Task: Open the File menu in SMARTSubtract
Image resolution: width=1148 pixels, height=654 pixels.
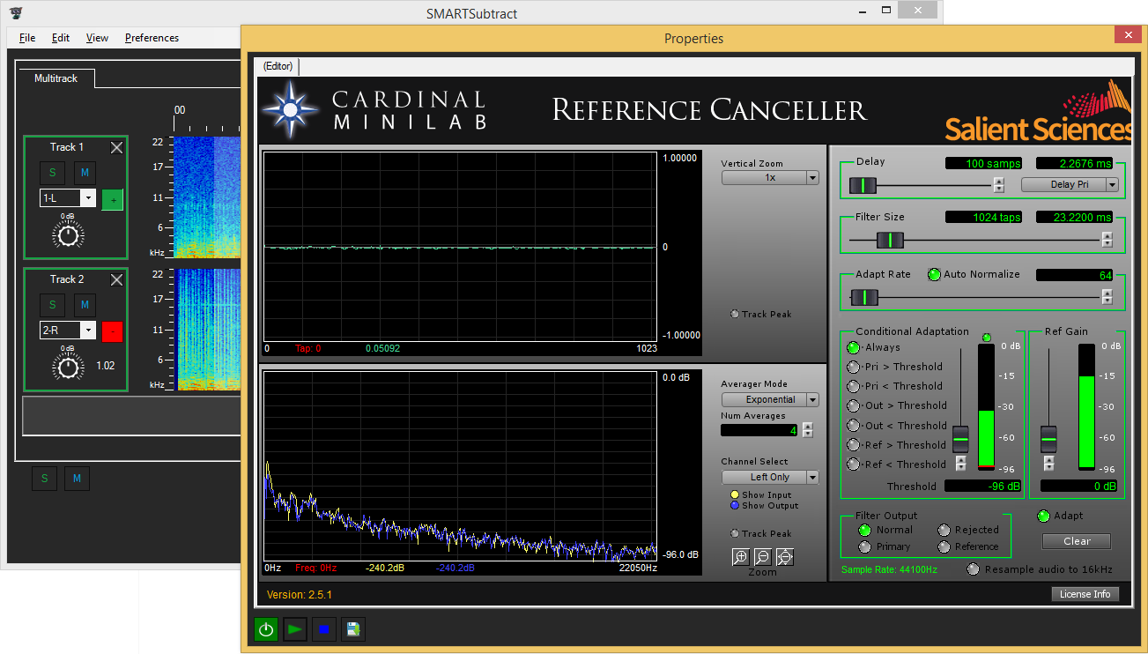Action: [x=27, y=38]
